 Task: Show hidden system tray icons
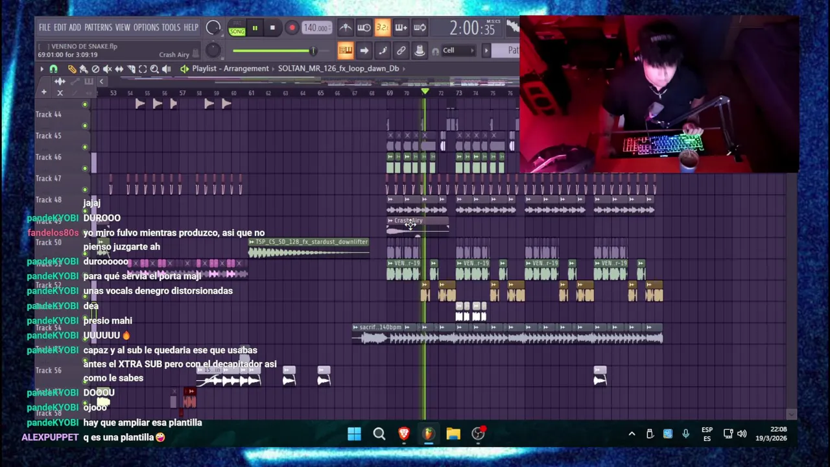(632, 434)
